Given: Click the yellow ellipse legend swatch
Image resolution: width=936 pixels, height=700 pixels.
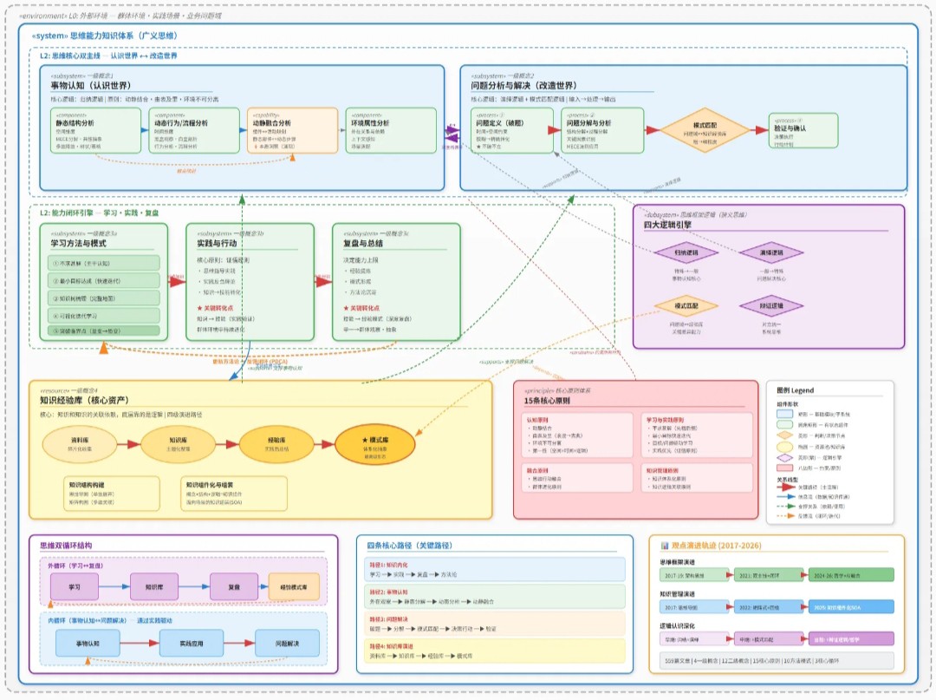Looking at the screenshot, I should (784, 447).
